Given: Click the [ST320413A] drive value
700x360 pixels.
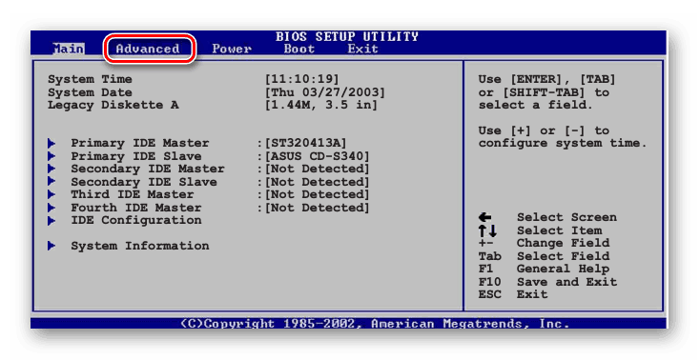Looking at the screenshot, I should click(x=306, y=143).
